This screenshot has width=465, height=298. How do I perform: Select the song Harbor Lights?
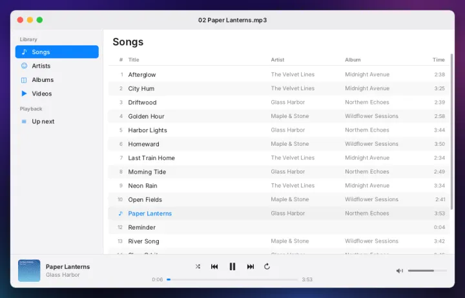click(279, 130)
